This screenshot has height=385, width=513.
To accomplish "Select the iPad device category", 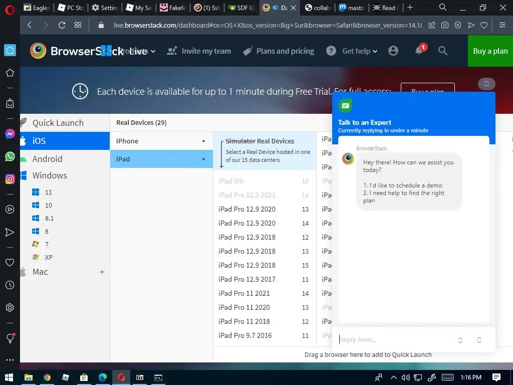I will [x=161, y=159].
